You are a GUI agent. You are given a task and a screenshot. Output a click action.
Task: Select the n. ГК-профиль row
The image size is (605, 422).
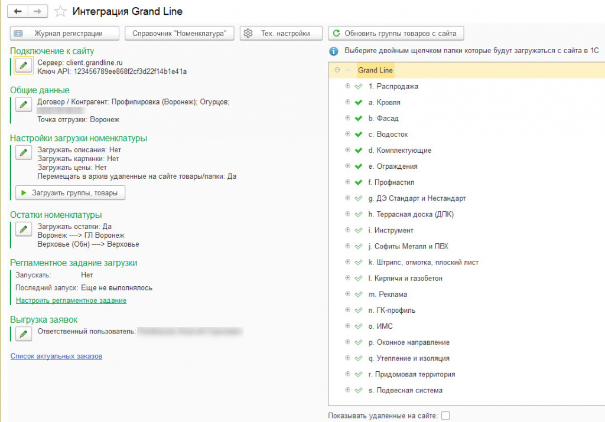click(x=467, y=310)
